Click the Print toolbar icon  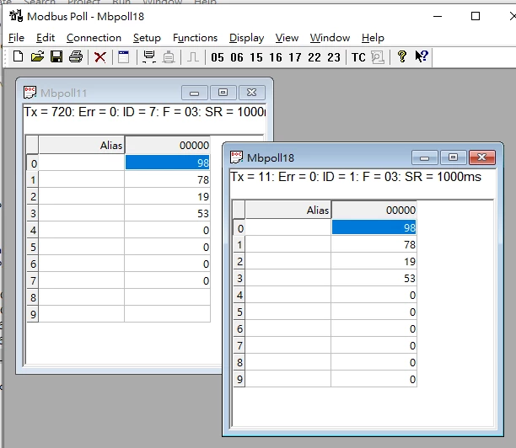[x=76, y=56]
